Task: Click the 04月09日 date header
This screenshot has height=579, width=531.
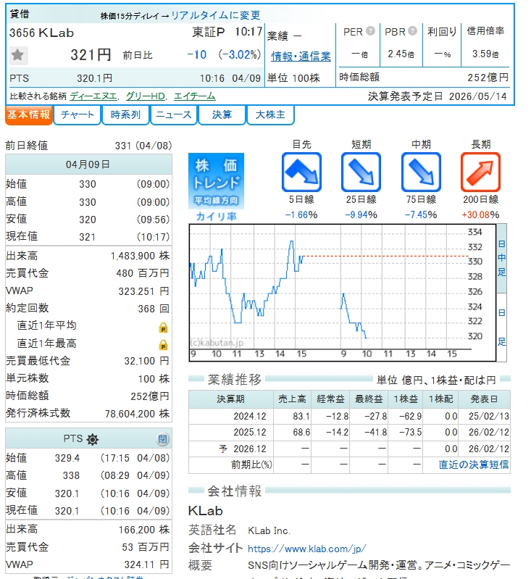Action: coord(88,164)
